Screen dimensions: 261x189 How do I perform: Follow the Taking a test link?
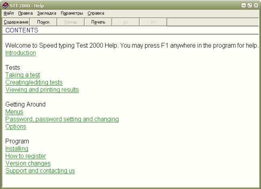(23, 75)
